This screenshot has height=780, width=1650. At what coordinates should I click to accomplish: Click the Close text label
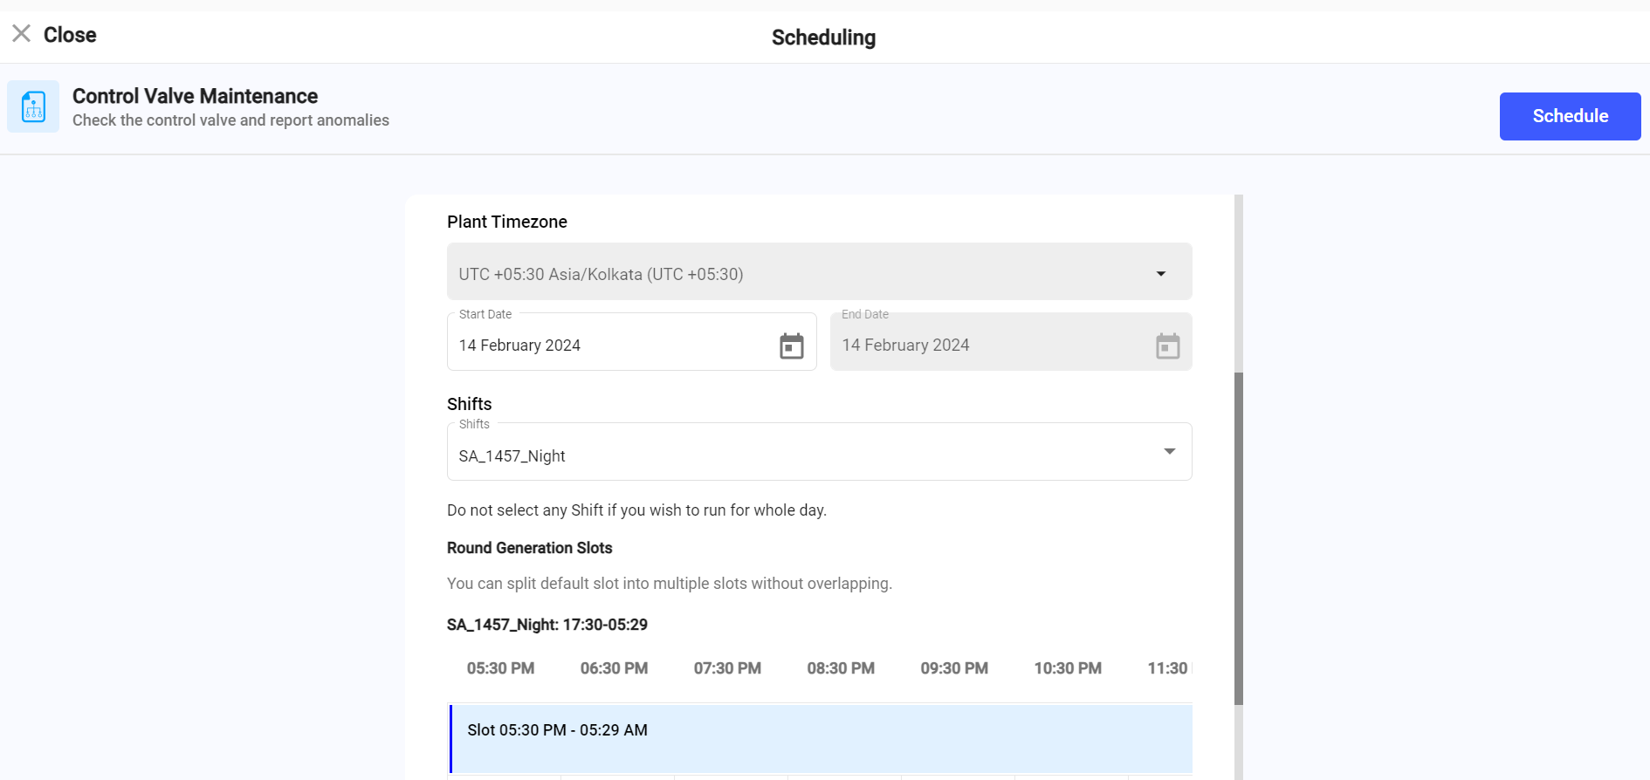coord(70,35)
